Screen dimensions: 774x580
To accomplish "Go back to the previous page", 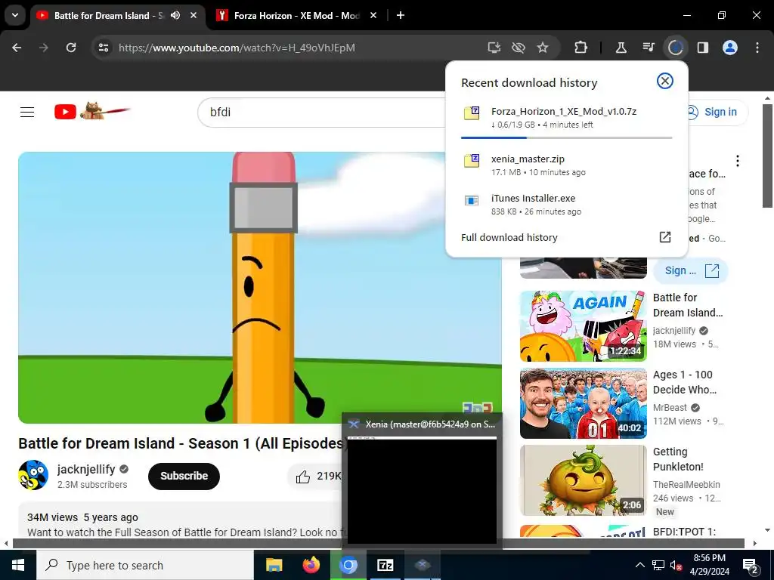I will (17, 48).
